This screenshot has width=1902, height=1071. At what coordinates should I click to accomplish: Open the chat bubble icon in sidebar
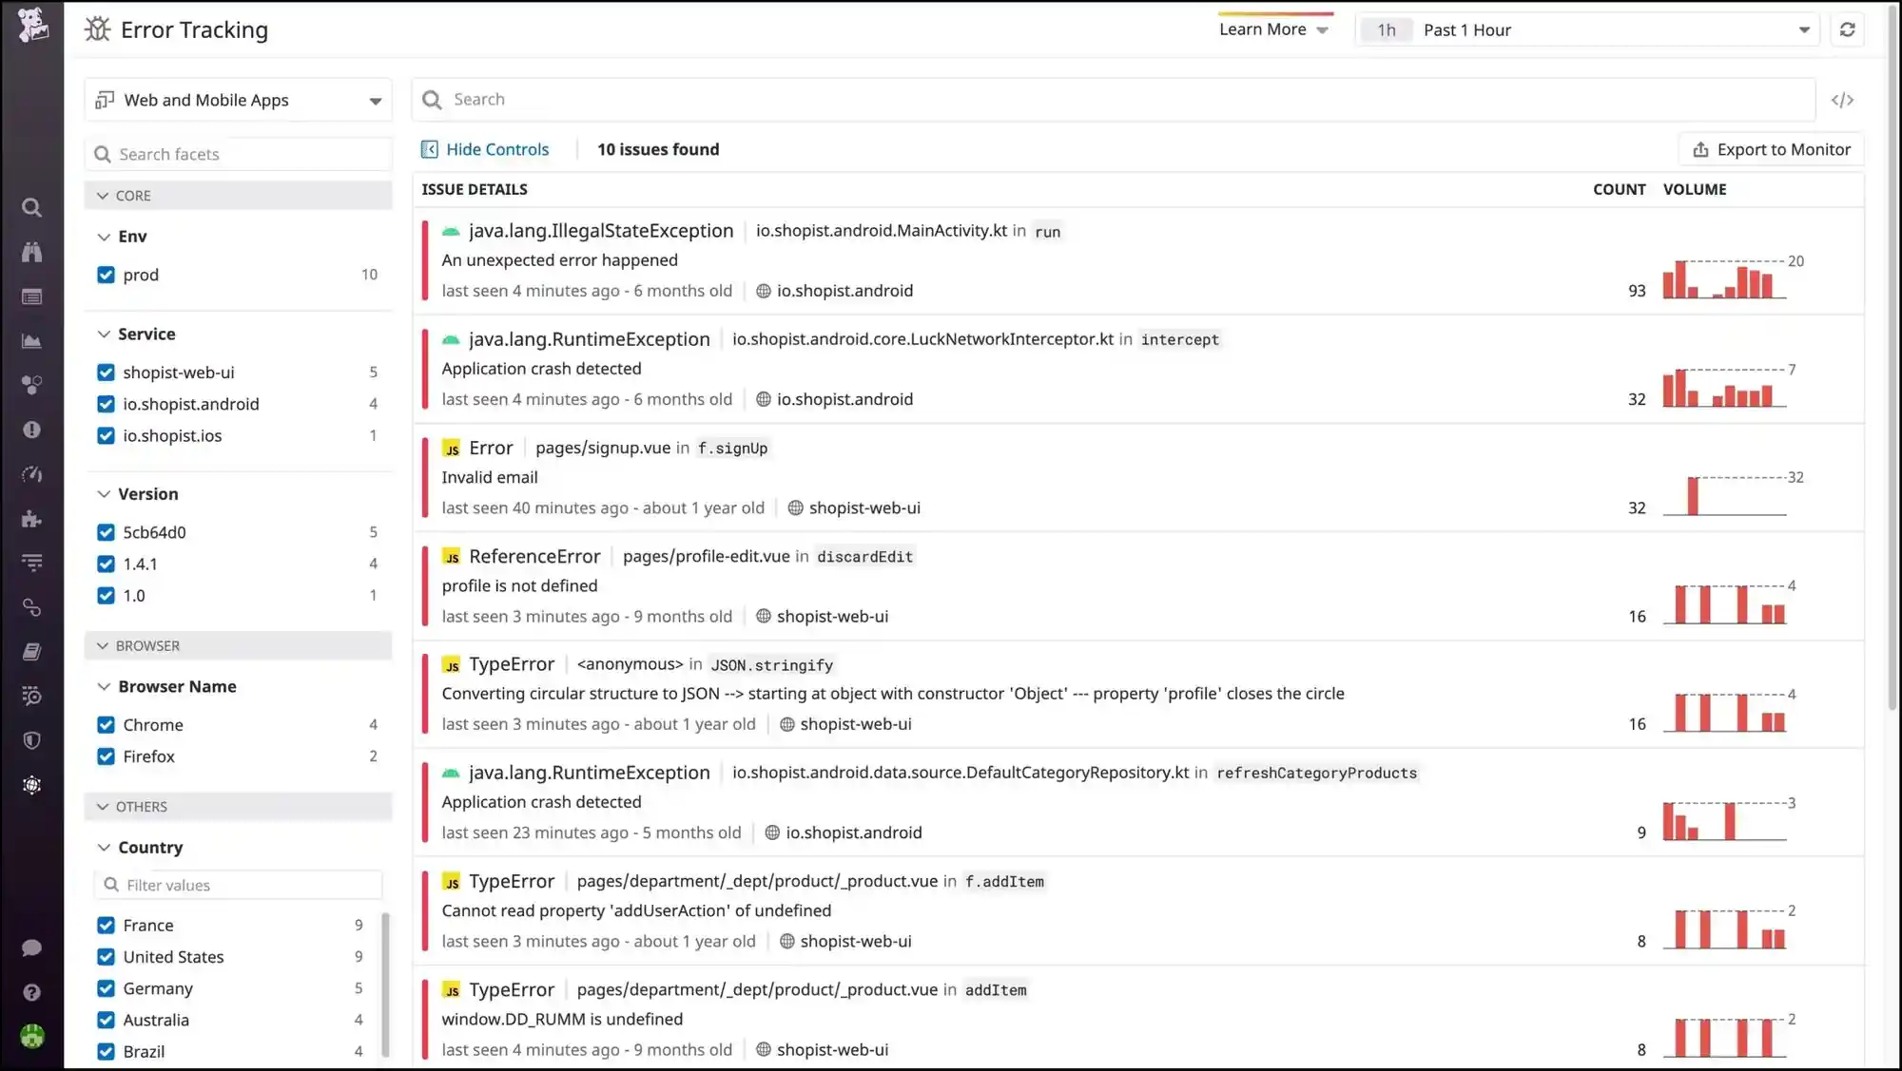[x=31, y=947]
